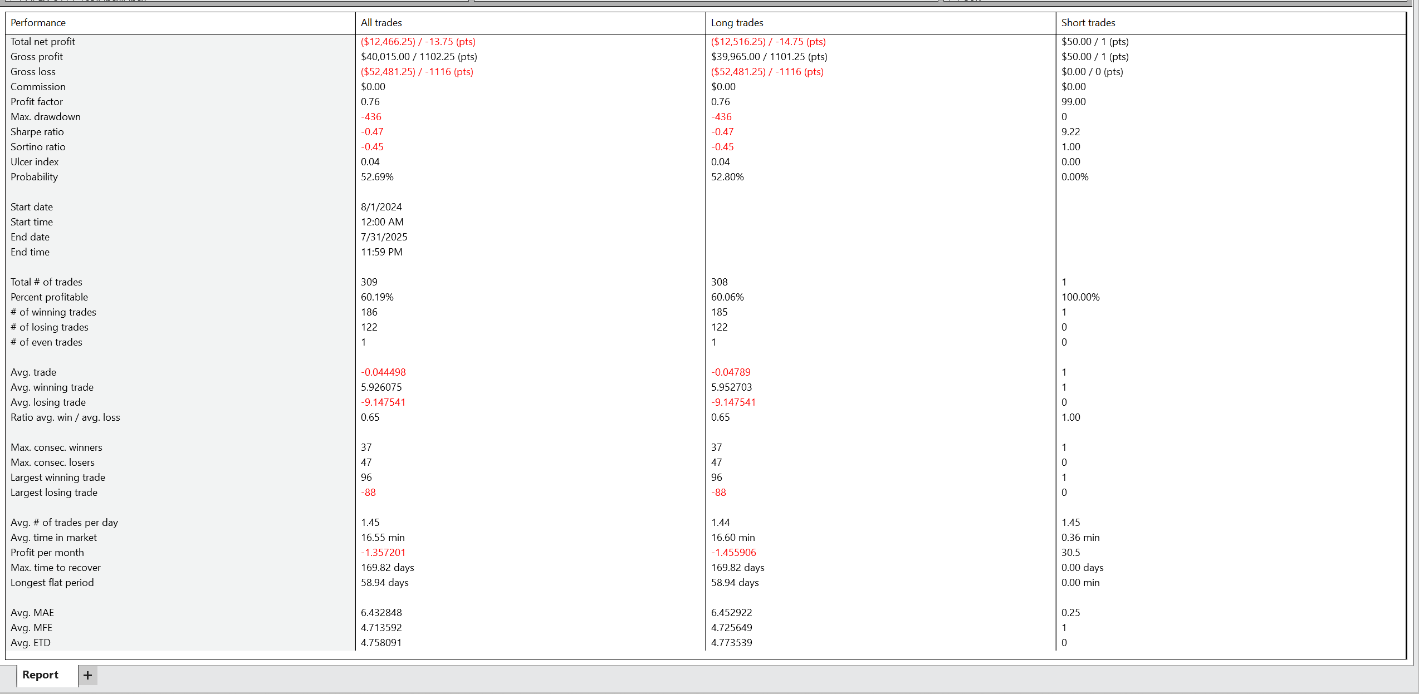Select Long trades Avg. MFE 4.725649
Viewport: 1419px width, 694px height.
[x=731, y=628]
